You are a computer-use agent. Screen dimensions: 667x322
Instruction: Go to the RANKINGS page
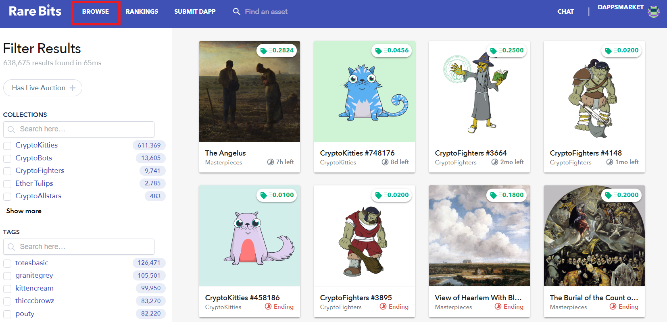pyautogui.click(x=142, y=12)
